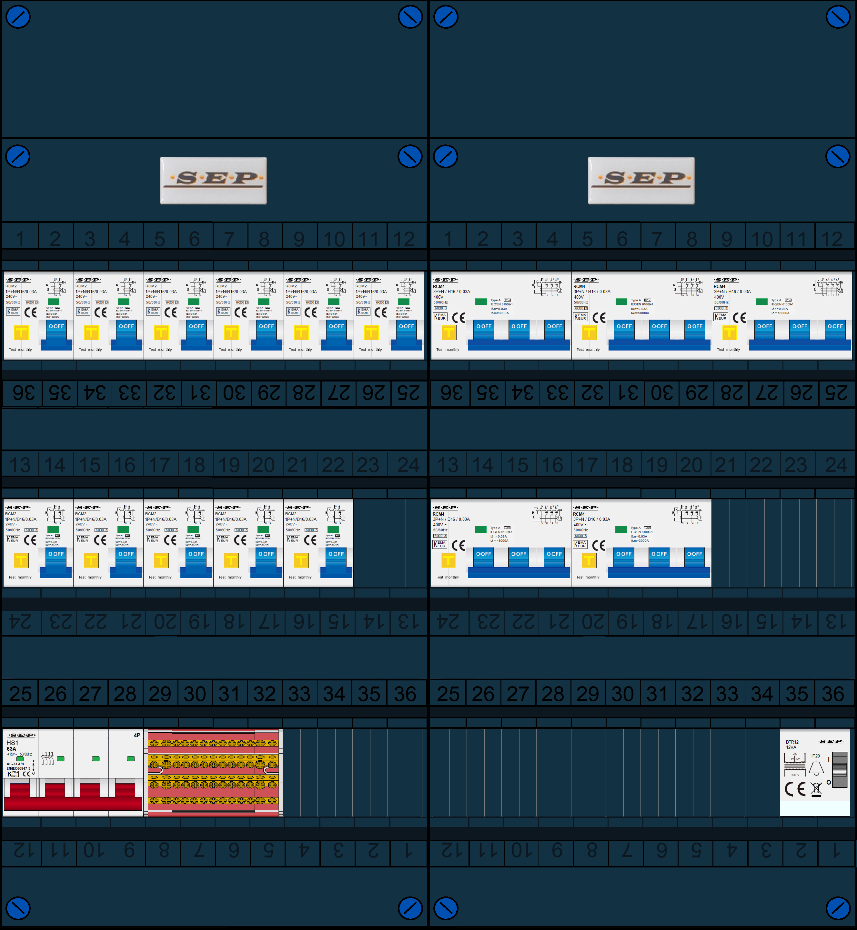Push yellow T test button of fifth RCM2, left panel middle row

click(x=301, y=560)
